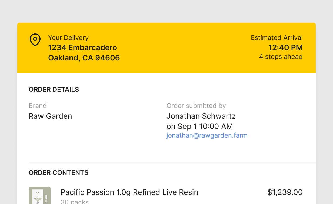
Task: Click the 12:40 PM arrival time
Action: pyautogui.click(x=285, y=48)
